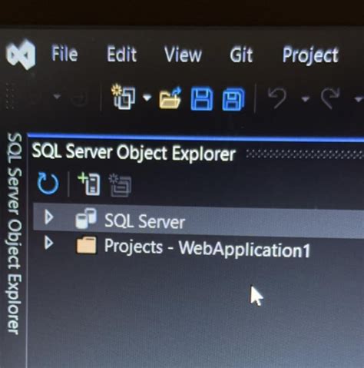364x368 pixels.
Task: Click the Group by Schema icon
Action: click(x=120, y=185)
